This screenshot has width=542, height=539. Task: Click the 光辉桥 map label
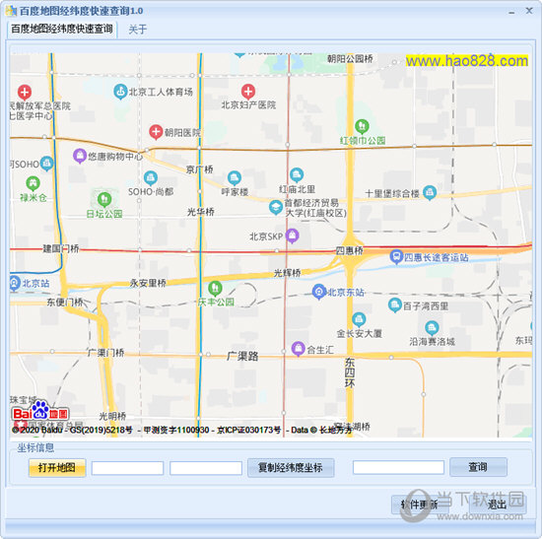click(x=287, y=273)
